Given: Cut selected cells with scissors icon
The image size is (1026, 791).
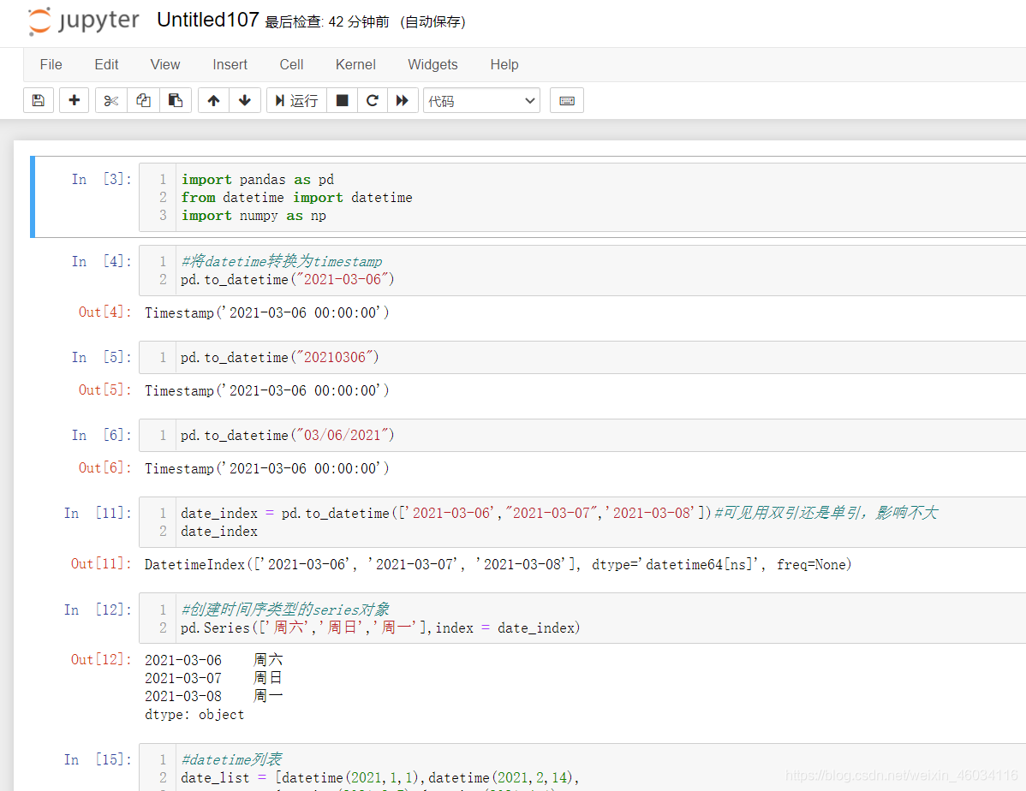Looking at the screenshot, I should 111,100.
